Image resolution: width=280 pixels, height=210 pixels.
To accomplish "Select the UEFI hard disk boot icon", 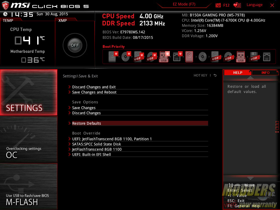I will (x=113, y=56).
